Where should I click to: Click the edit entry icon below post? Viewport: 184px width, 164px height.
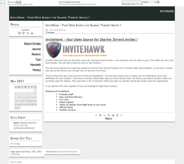[x=100, y=115]
